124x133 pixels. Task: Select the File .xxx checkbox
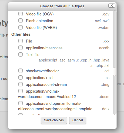point(21,41)
